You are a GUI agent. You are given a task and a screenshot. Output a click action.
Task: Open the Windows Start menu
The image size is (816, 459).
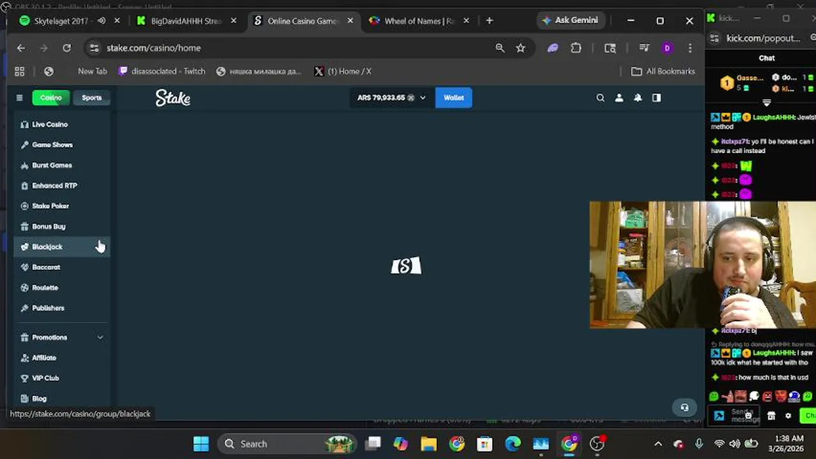[200, 444]
